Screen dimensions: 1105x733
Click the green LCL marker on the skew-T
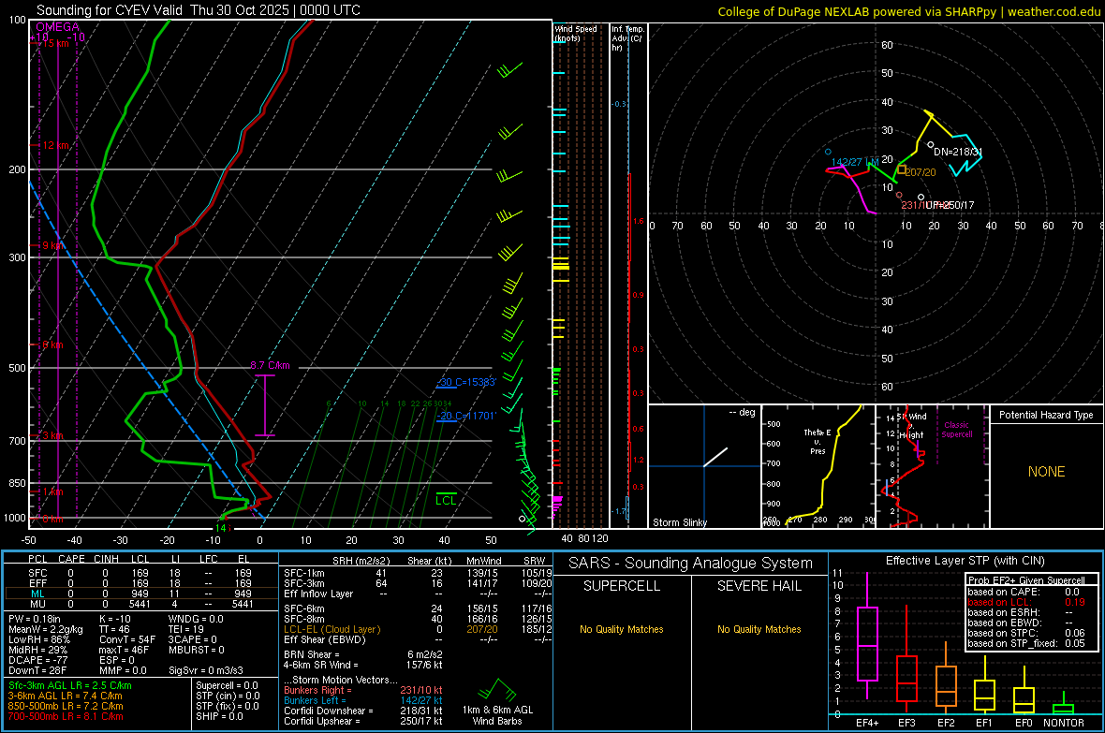pyautogui.click(x=446, y=499)
